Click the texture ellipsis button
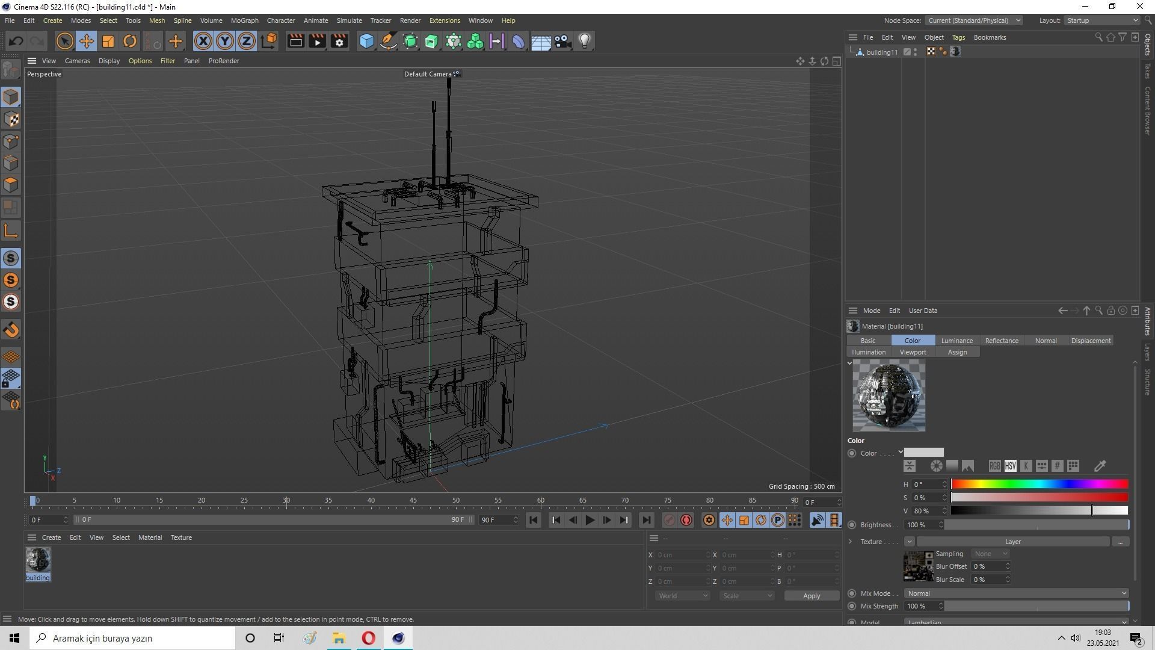 pos(1120,542)
